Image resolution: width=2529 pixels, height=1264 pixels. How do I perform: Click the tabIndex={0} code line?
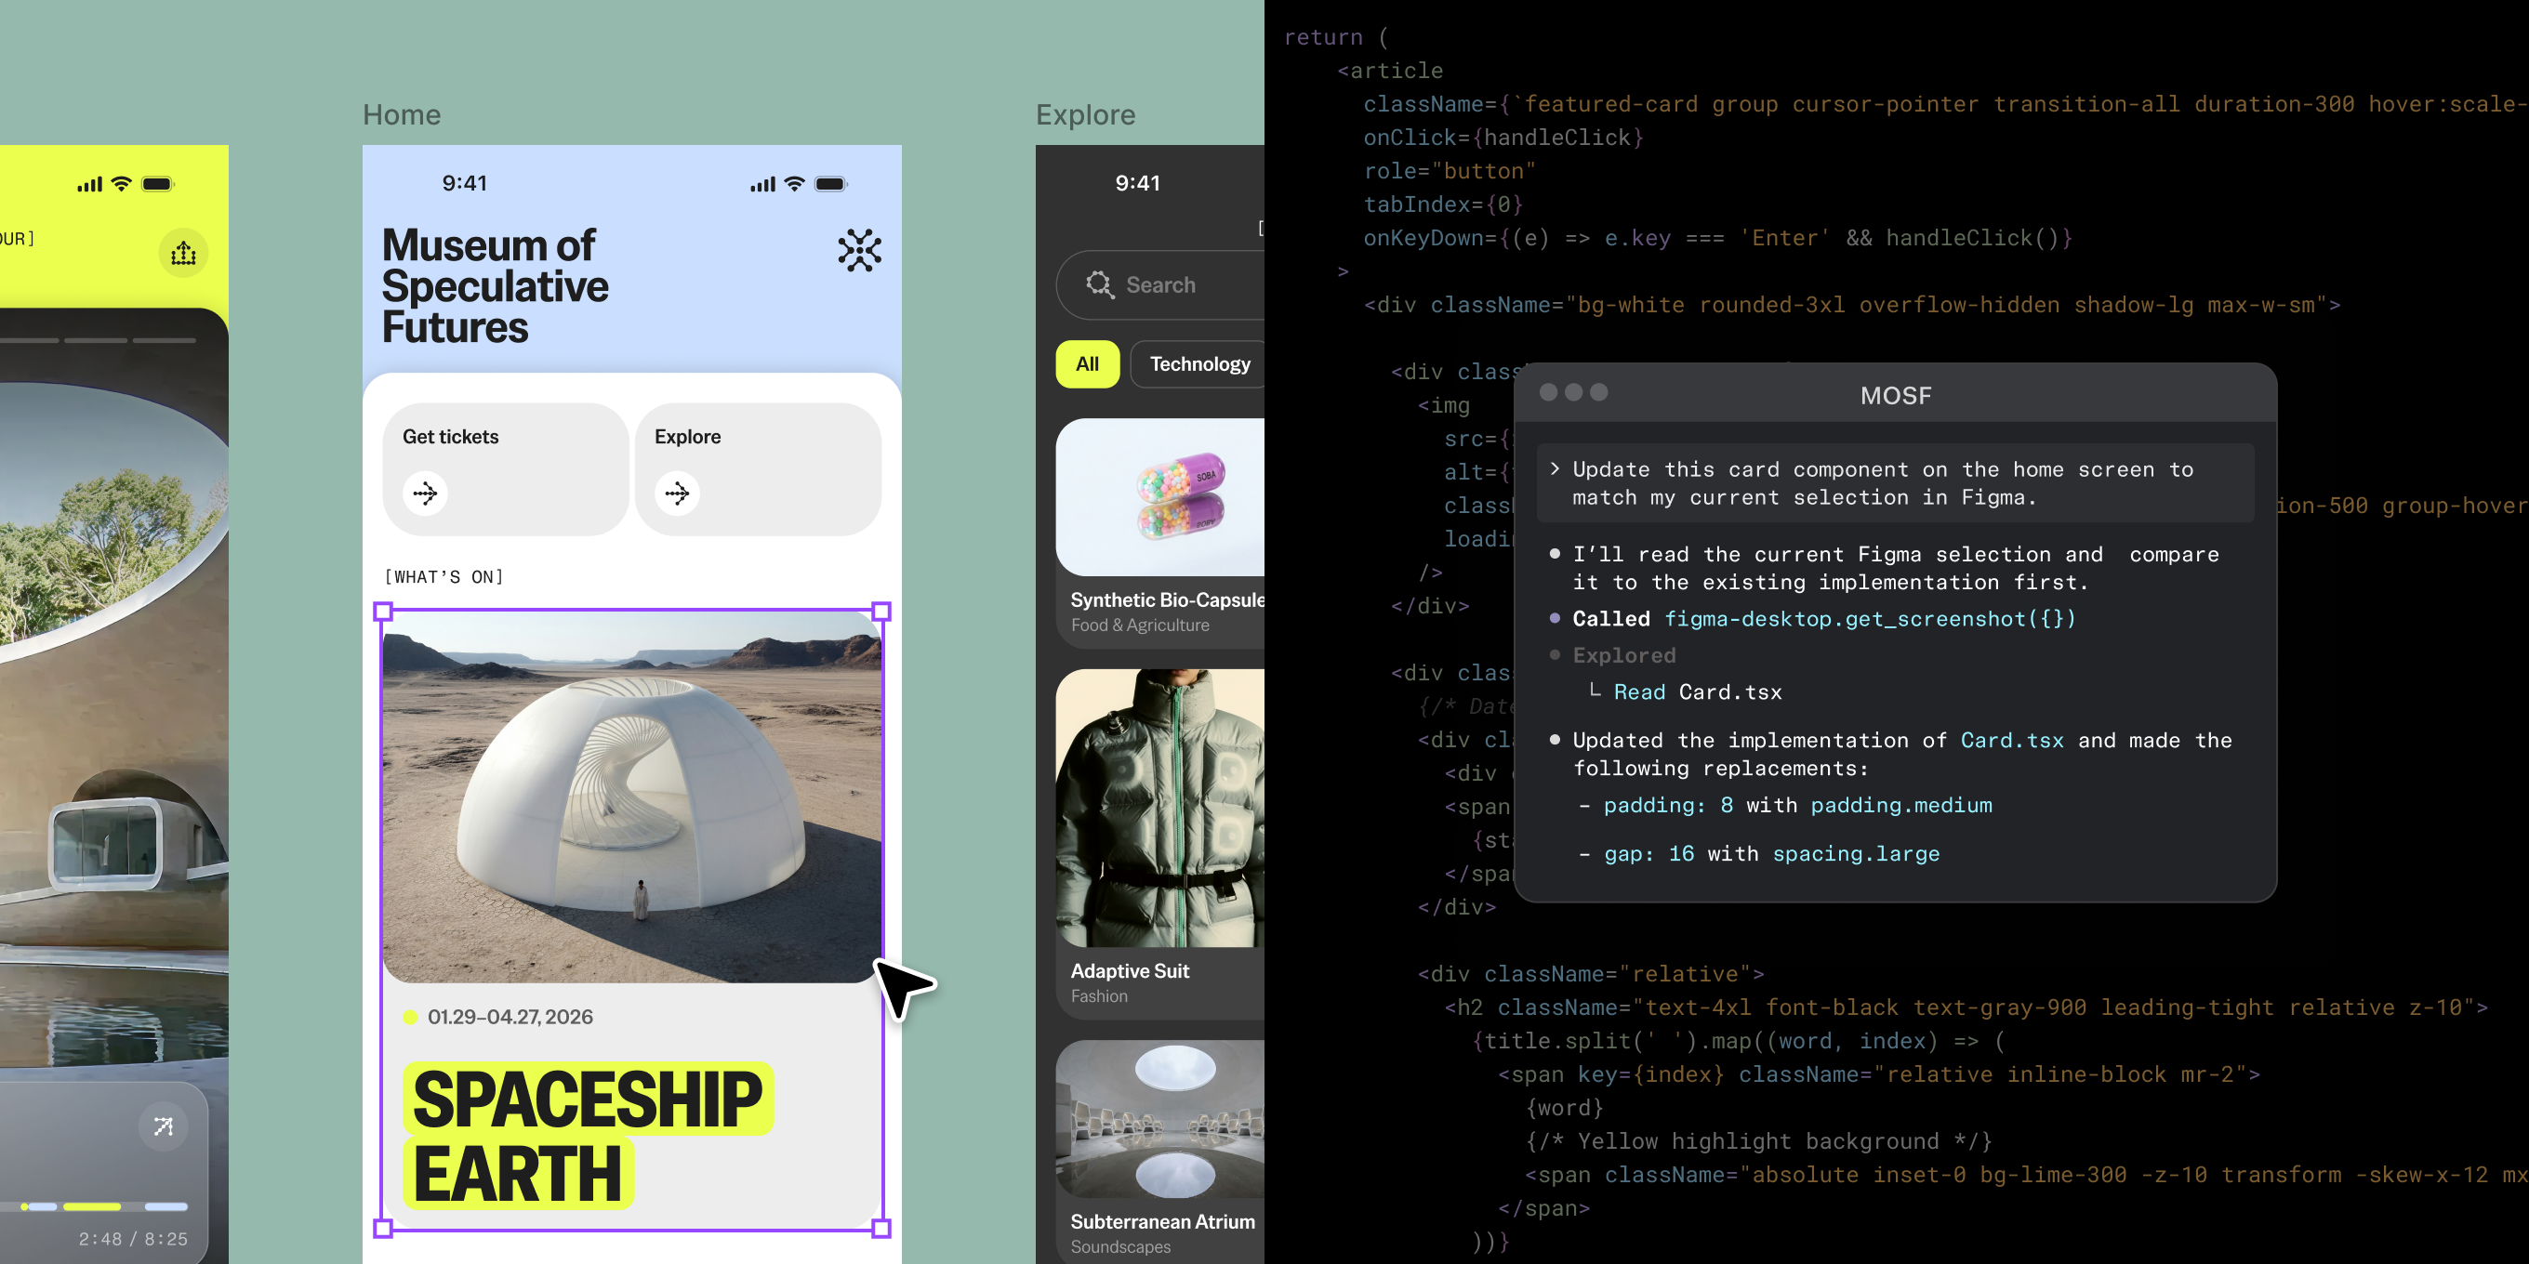[x=1442, y=204]
